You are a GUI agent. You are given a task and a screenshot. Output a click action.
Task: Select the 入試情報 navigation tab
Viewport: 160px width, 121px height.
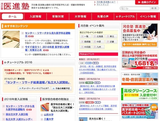(x=35, y=16)
